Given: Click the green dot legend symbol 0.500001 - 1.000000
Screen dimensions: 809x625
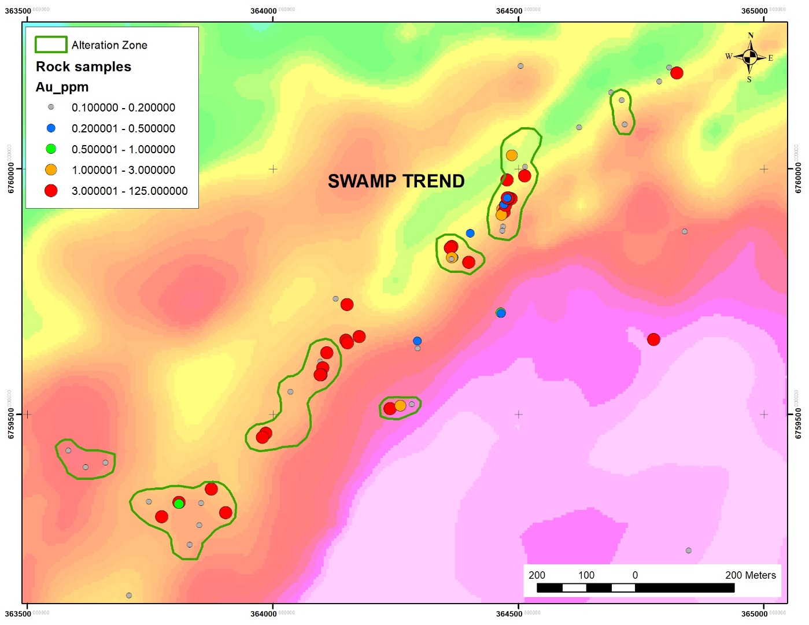Looking at the screenshot, I should pos(51,149).
